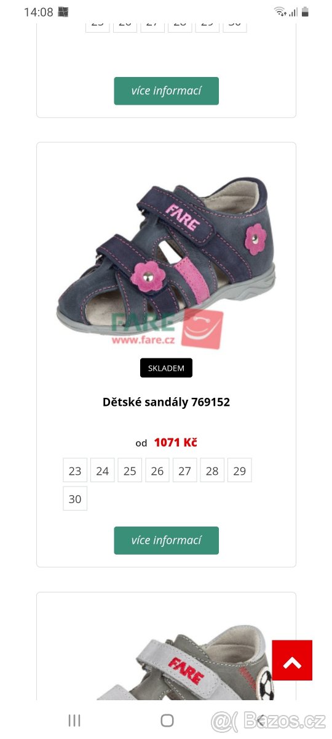Image resolution: width=332 pixels, height=739 pixels.
Task: Tap the mobile signal strength icon
Action: point(293,12)
